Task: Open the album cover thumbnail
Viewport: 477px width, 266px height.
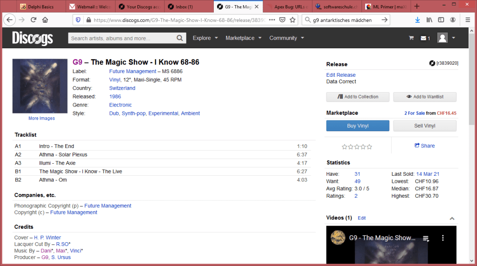Action: click(x=40, y=86)
